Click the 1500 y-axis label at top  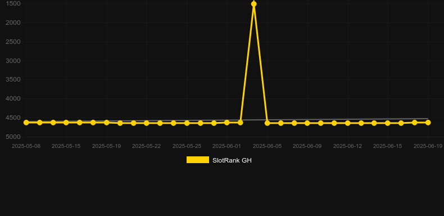coord(13,4)
